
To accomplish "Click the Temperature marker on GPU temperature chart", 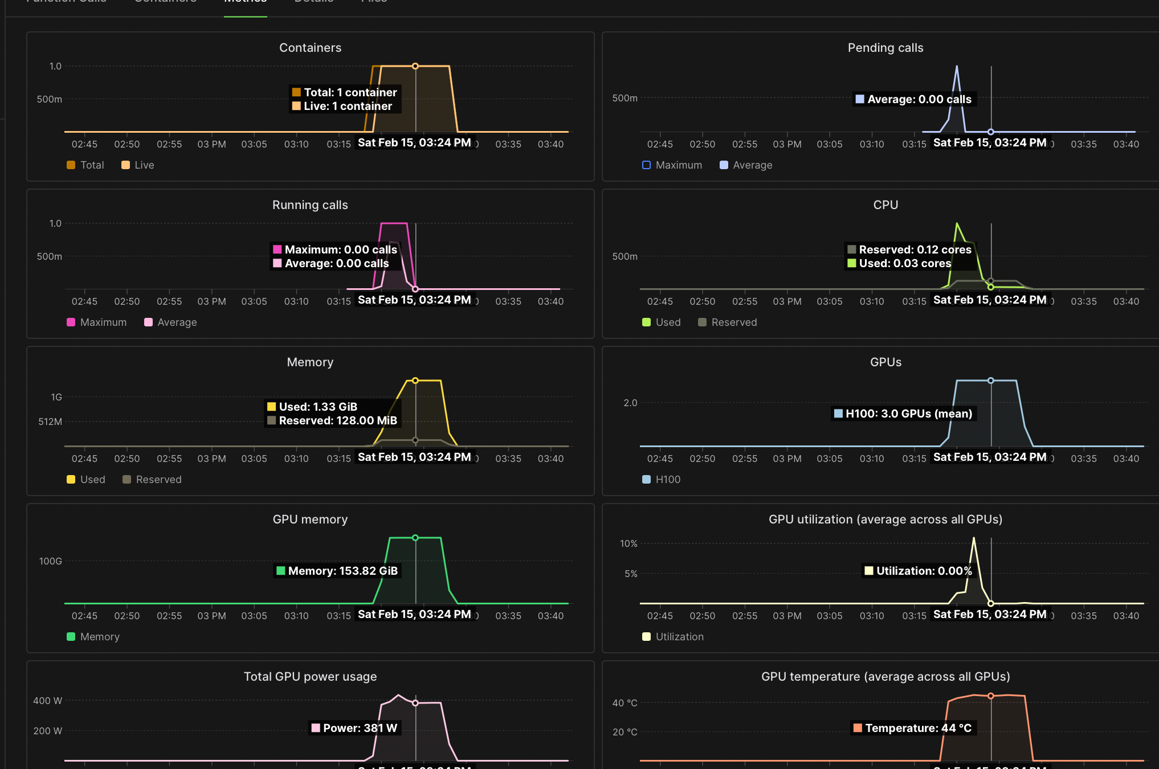I will click(991, 696).
